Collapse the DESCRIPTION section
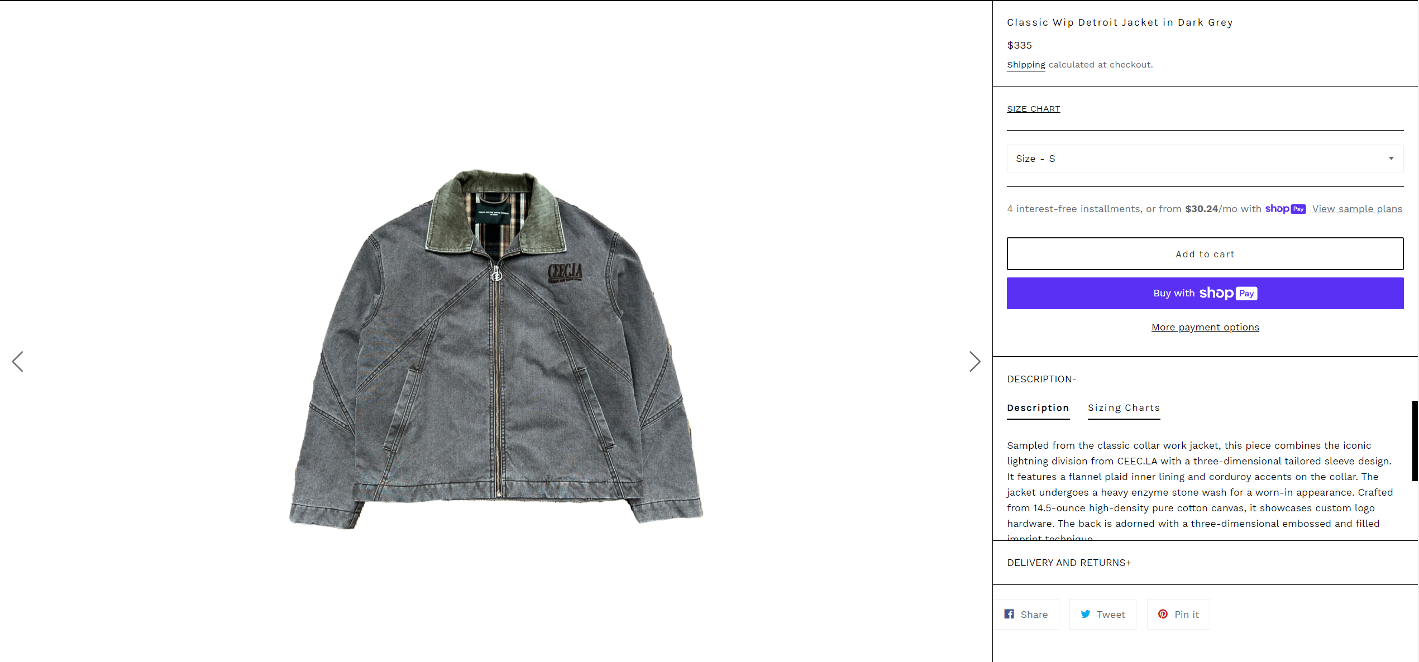This screenshot has height=662, width=1419. [1041, 379]
